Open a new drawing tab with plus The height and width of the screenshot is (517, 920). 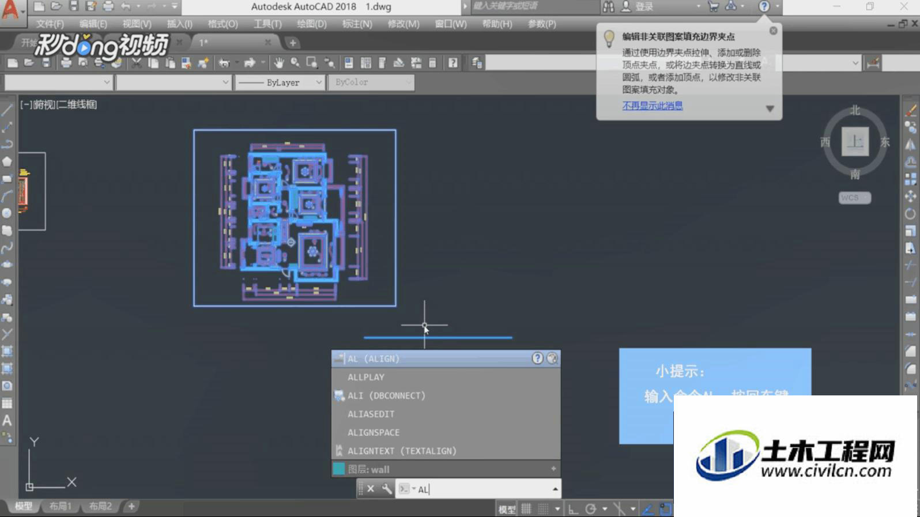293,43
